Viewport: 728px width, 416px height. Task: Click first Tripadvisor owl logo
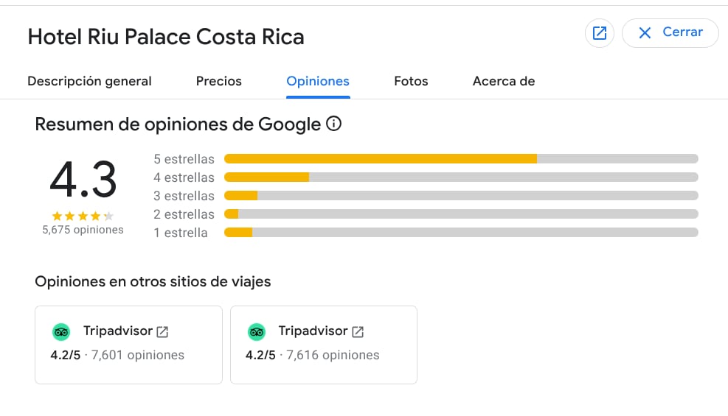click(61, 332)
